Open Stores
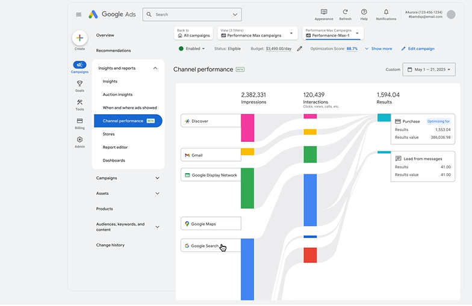472x306 pixels. pyautogui.click(x=108, y=134)
